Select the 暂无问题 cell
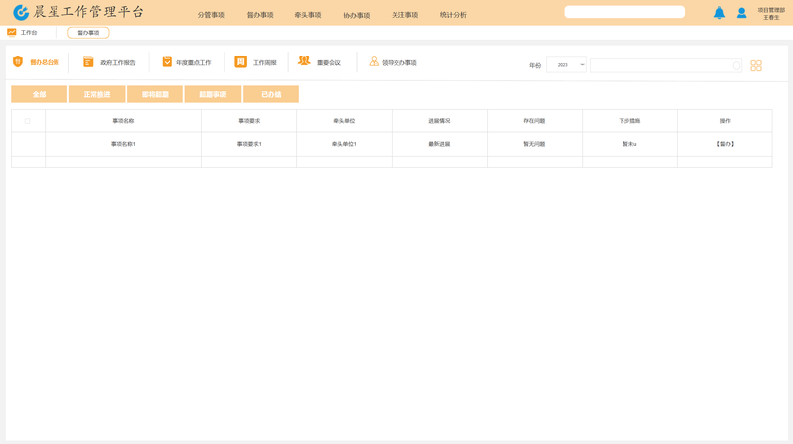This screenshot has height=444, width=793. [534, 144]
